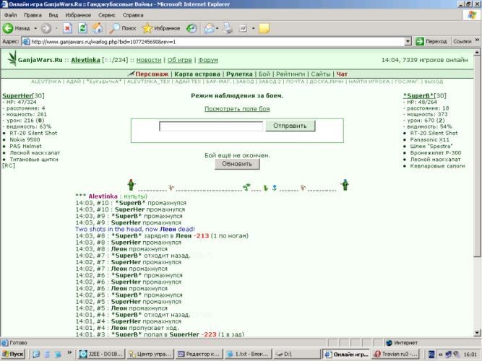Expand Ссылки links toolbar chevron
482x361 pixels.
[477, 40]
